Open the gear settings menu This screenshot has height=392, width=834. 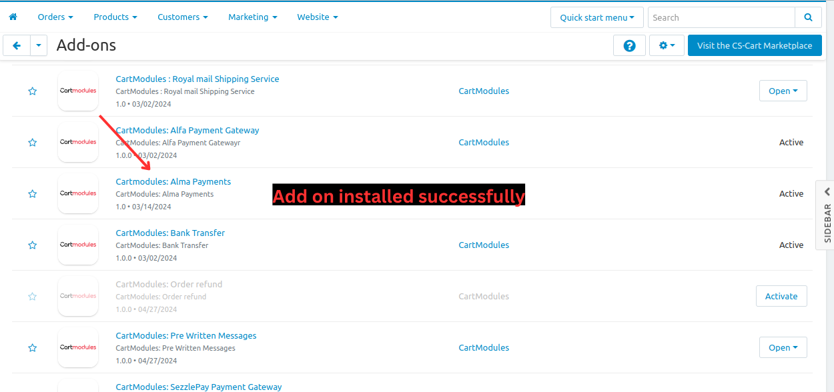click(667, 45)
